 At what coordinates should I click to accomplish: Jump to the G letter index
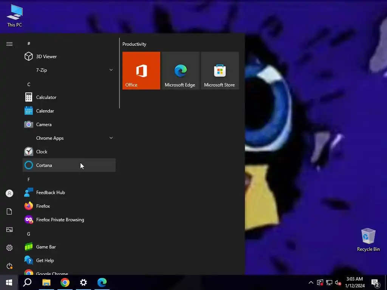click(29, 234)
